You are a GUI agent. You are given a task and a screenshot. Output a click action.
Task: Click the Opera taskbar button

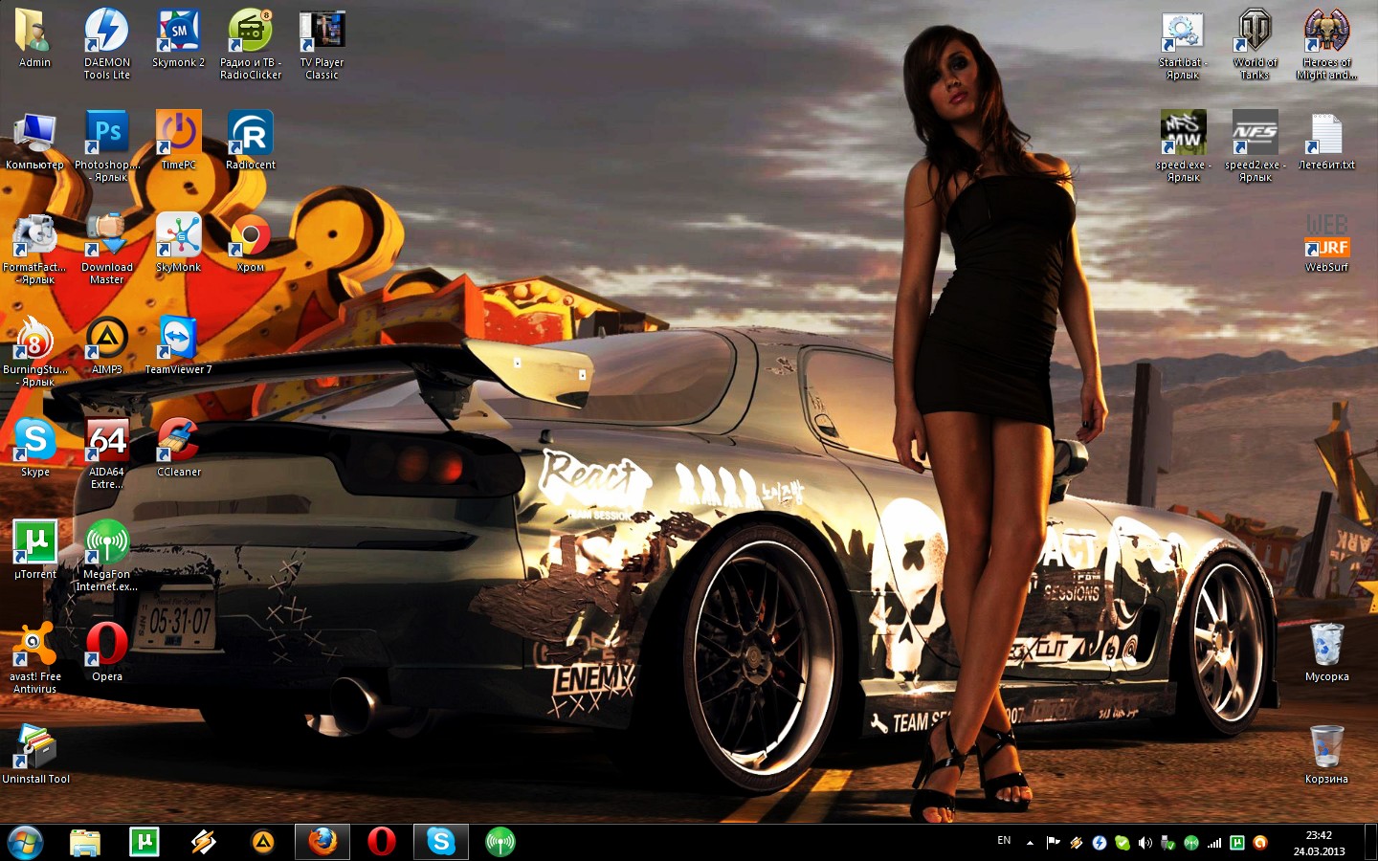click(x=382, y=842)
